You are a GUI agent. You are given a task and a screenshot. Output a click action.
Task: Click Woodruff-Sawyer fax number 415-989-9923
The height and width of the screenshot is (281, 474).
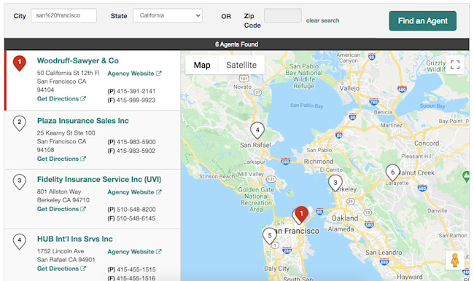coord(136,100)
